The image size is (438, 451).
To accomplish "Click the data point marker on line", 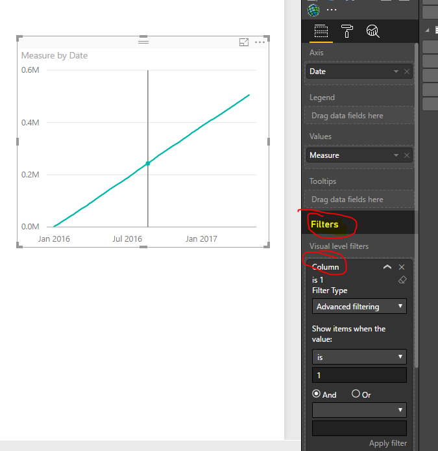I will pyautogui.click(x=148, y=163).
